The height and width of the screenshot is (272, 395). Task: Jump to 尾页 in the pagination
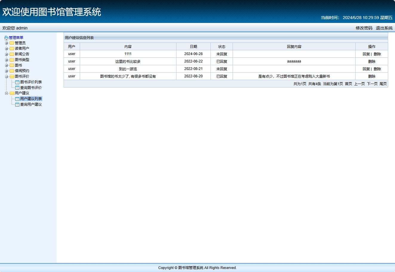[383, 84]
